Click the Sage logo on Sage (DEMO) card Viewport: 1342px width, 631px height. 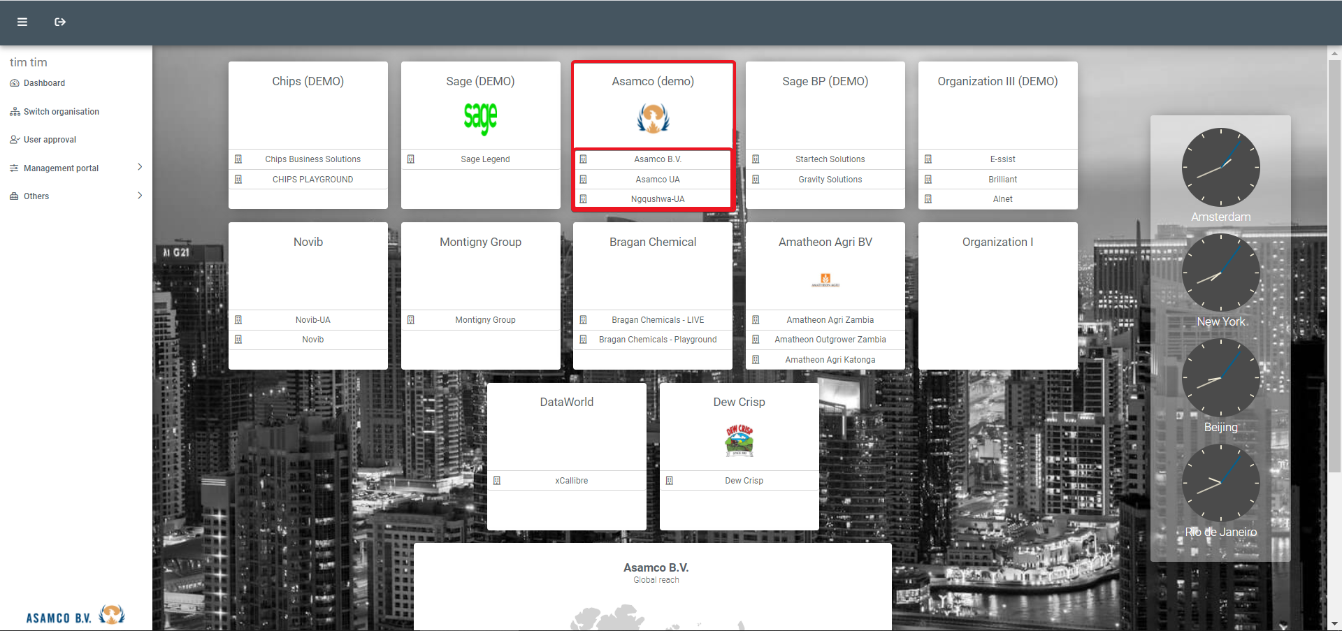(x=481, y=118)
